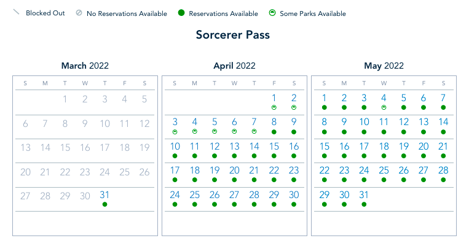The height and width of the screenshot is (249, 469).
Task: Select May 20 on the calendar
Action: click(x=424, y=147)
